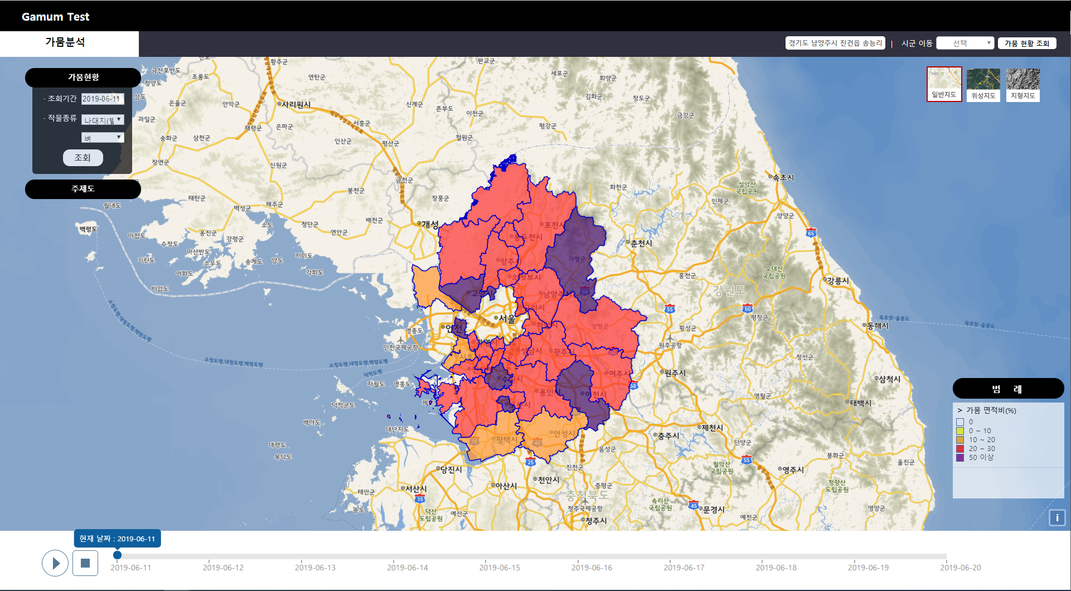Jump to 2019-06-12 on timeline

[223, 568]
